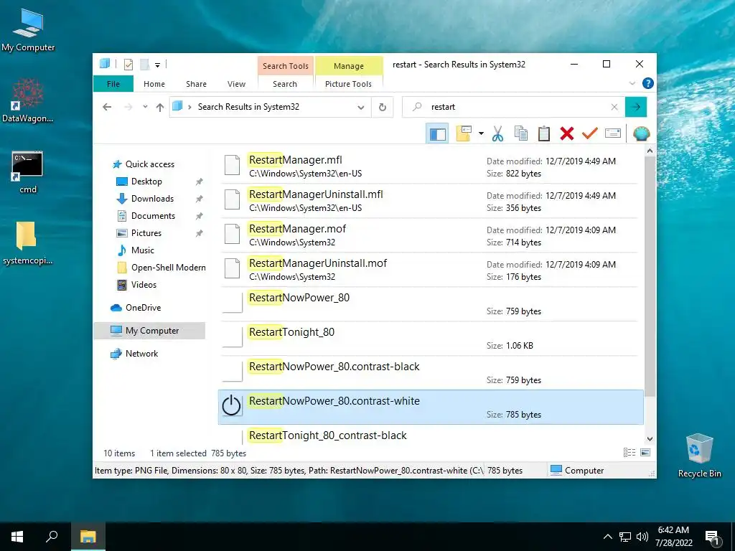The width and height of the screenshot is (735, 551).
Task: Select Network in the navigation pane
Action: click(141, 354)
